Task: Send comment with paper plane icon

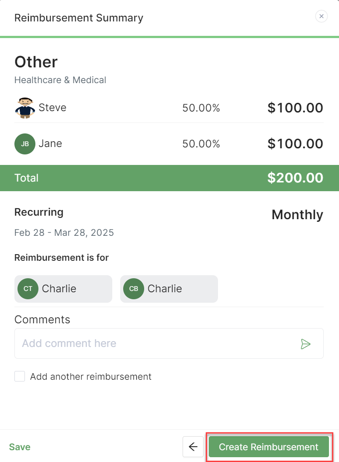Action: pyautogui.click(x=306, y=344)
